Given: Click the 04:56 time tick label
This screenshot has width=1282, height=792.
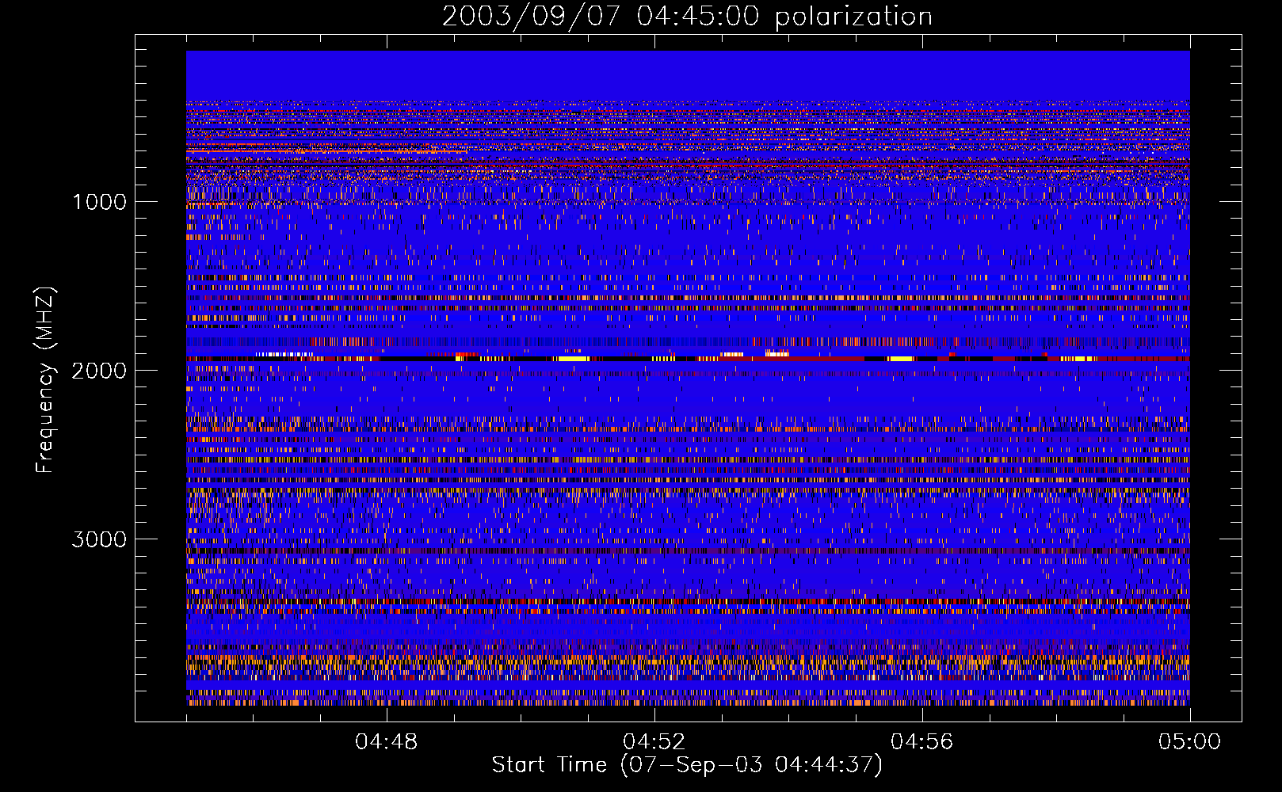Looking at the screenshot, I should (x=922, y=742).
